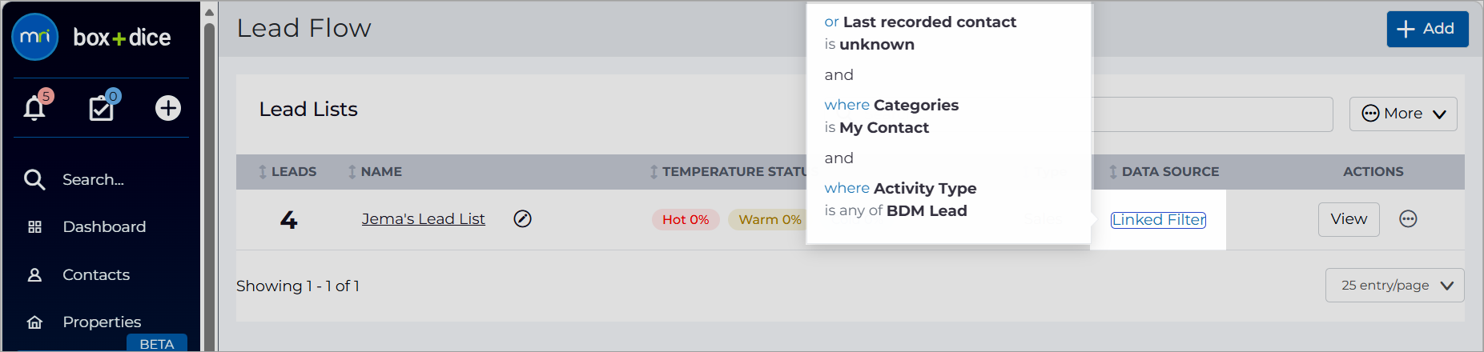1484x352 pixels.
Task: Click the Search magnifier icon
Action: tap(34, 179)
